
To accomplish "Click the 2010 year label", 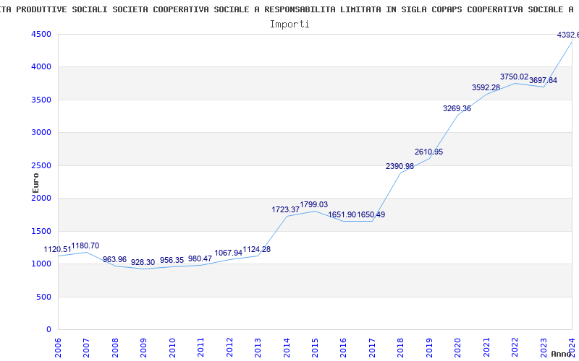I will [x=172, y=348].
